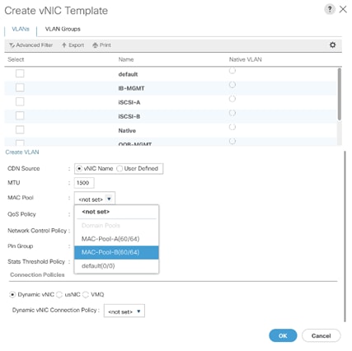Click the OK button
The width and height of the screenshot is (352, 351).
tap(283, 335)
